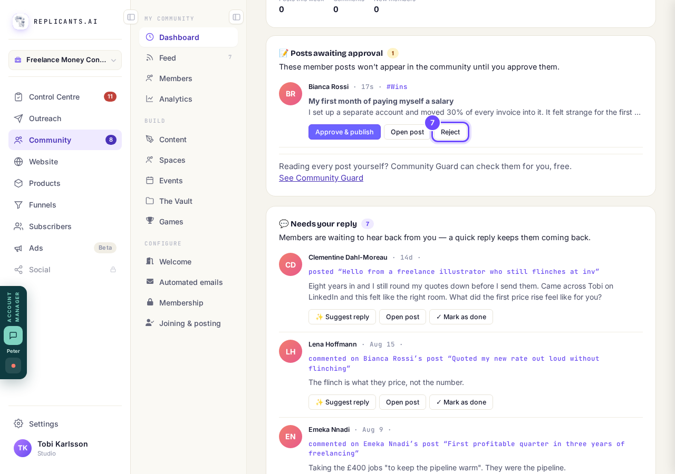Open Dashboard in the community menu
Image resolution: width=675 pixels, height=474 pixels.
point(188,37)
